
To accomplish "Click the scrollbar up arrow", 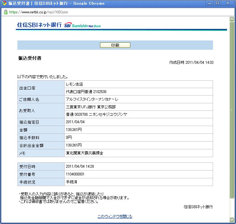I will [232, 19].
